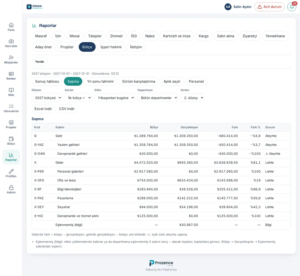Switch to the Masraf report tab

click(x=41, y=36)
